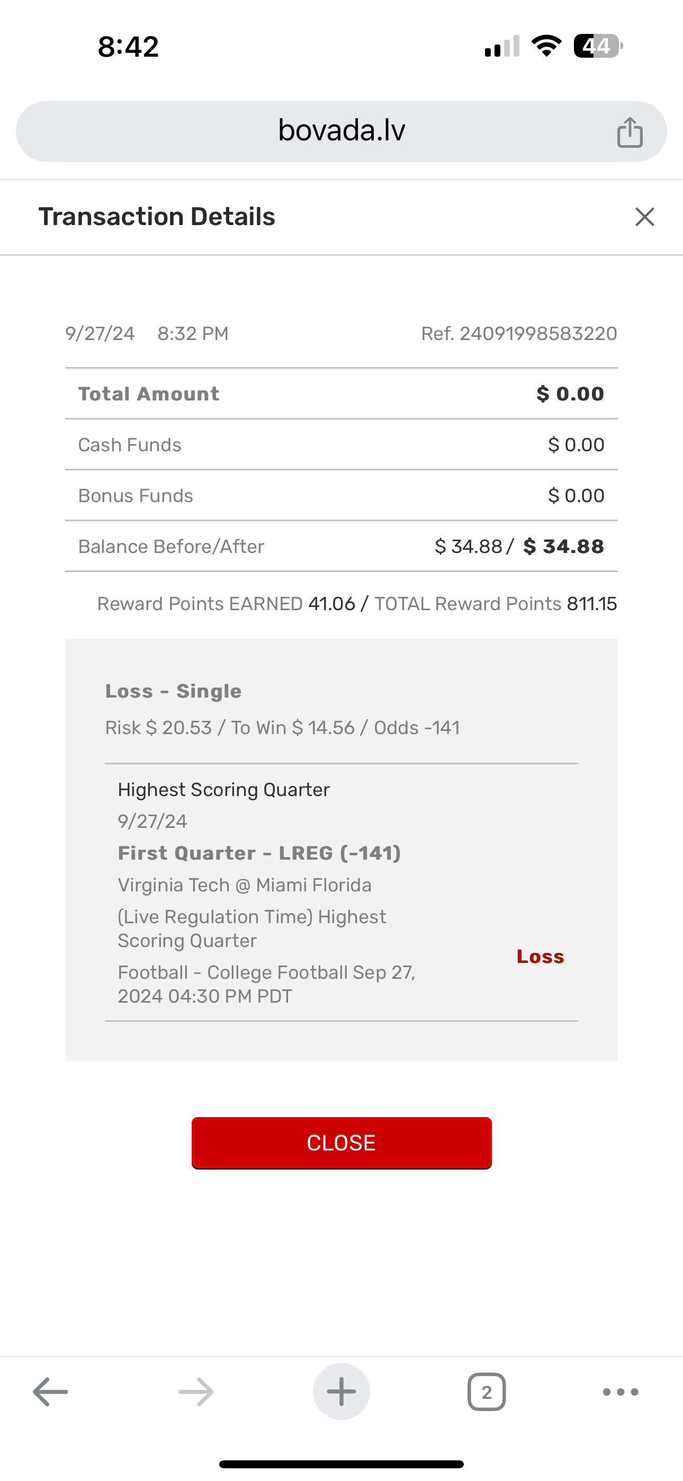Tap the forward arrow icon
Image resolution: width=683 pixels, height=1481 pixels.
point(196,1392)
